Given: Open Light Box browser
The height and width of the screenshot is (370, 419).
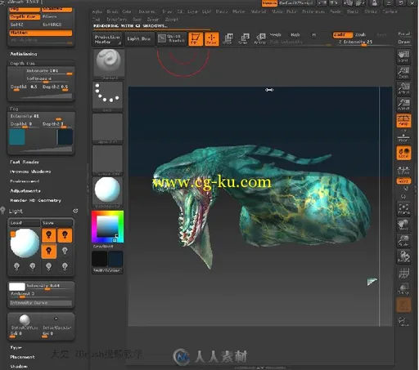Looking at the screenshot, I should pyautogui.click(x=139, y=38).
